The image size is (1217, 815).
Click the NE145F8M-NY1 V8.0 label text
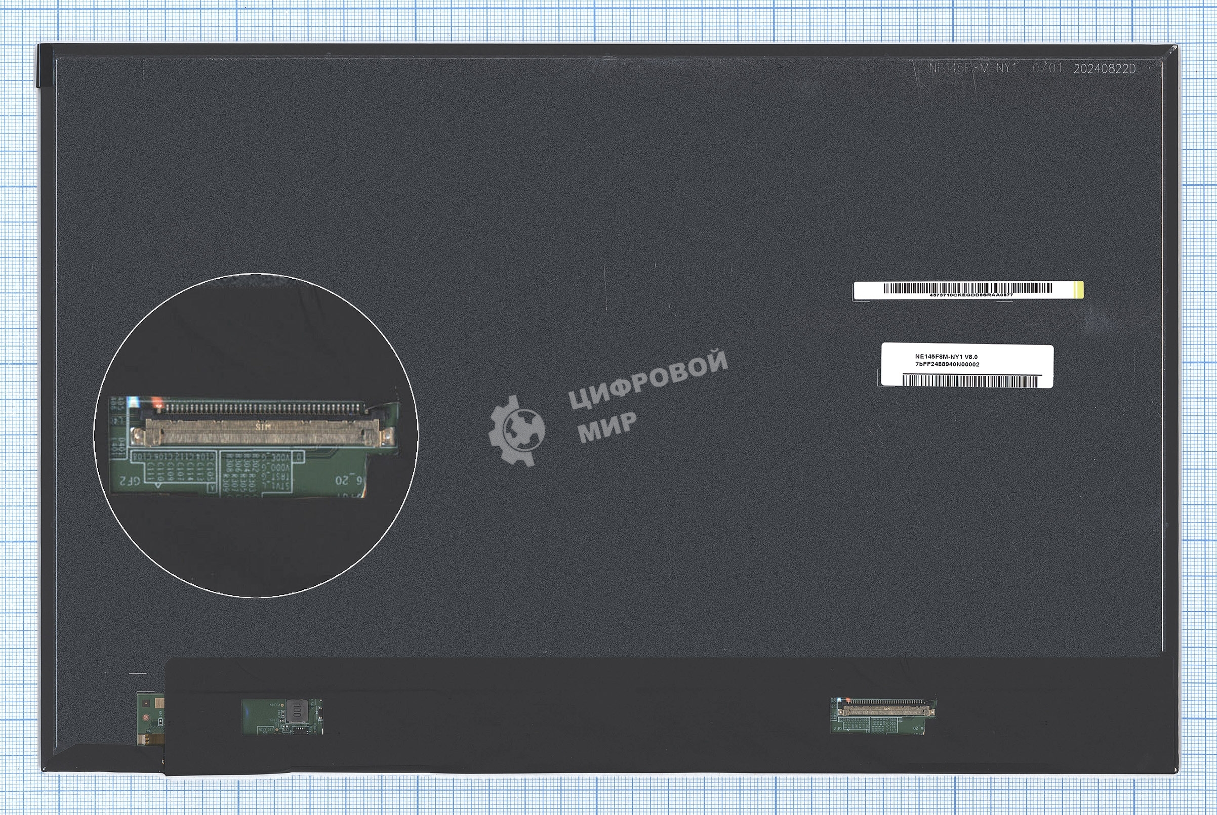click(x=946, y=357)
